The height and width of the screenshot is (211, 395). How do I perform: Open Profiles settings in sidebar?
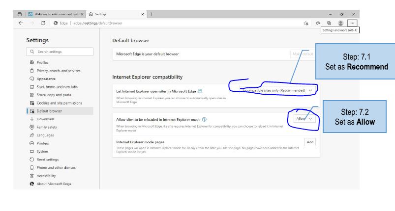[42, 62]
